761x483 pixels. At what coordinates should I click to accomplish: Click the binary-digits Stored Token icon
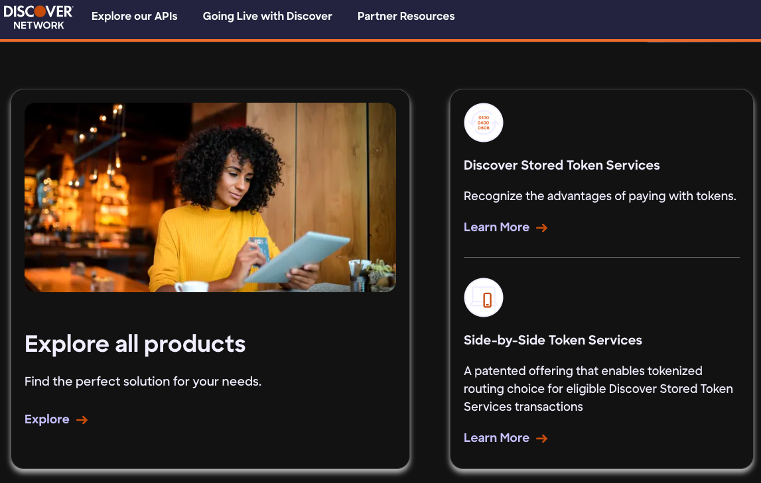[x=484, y=123]
